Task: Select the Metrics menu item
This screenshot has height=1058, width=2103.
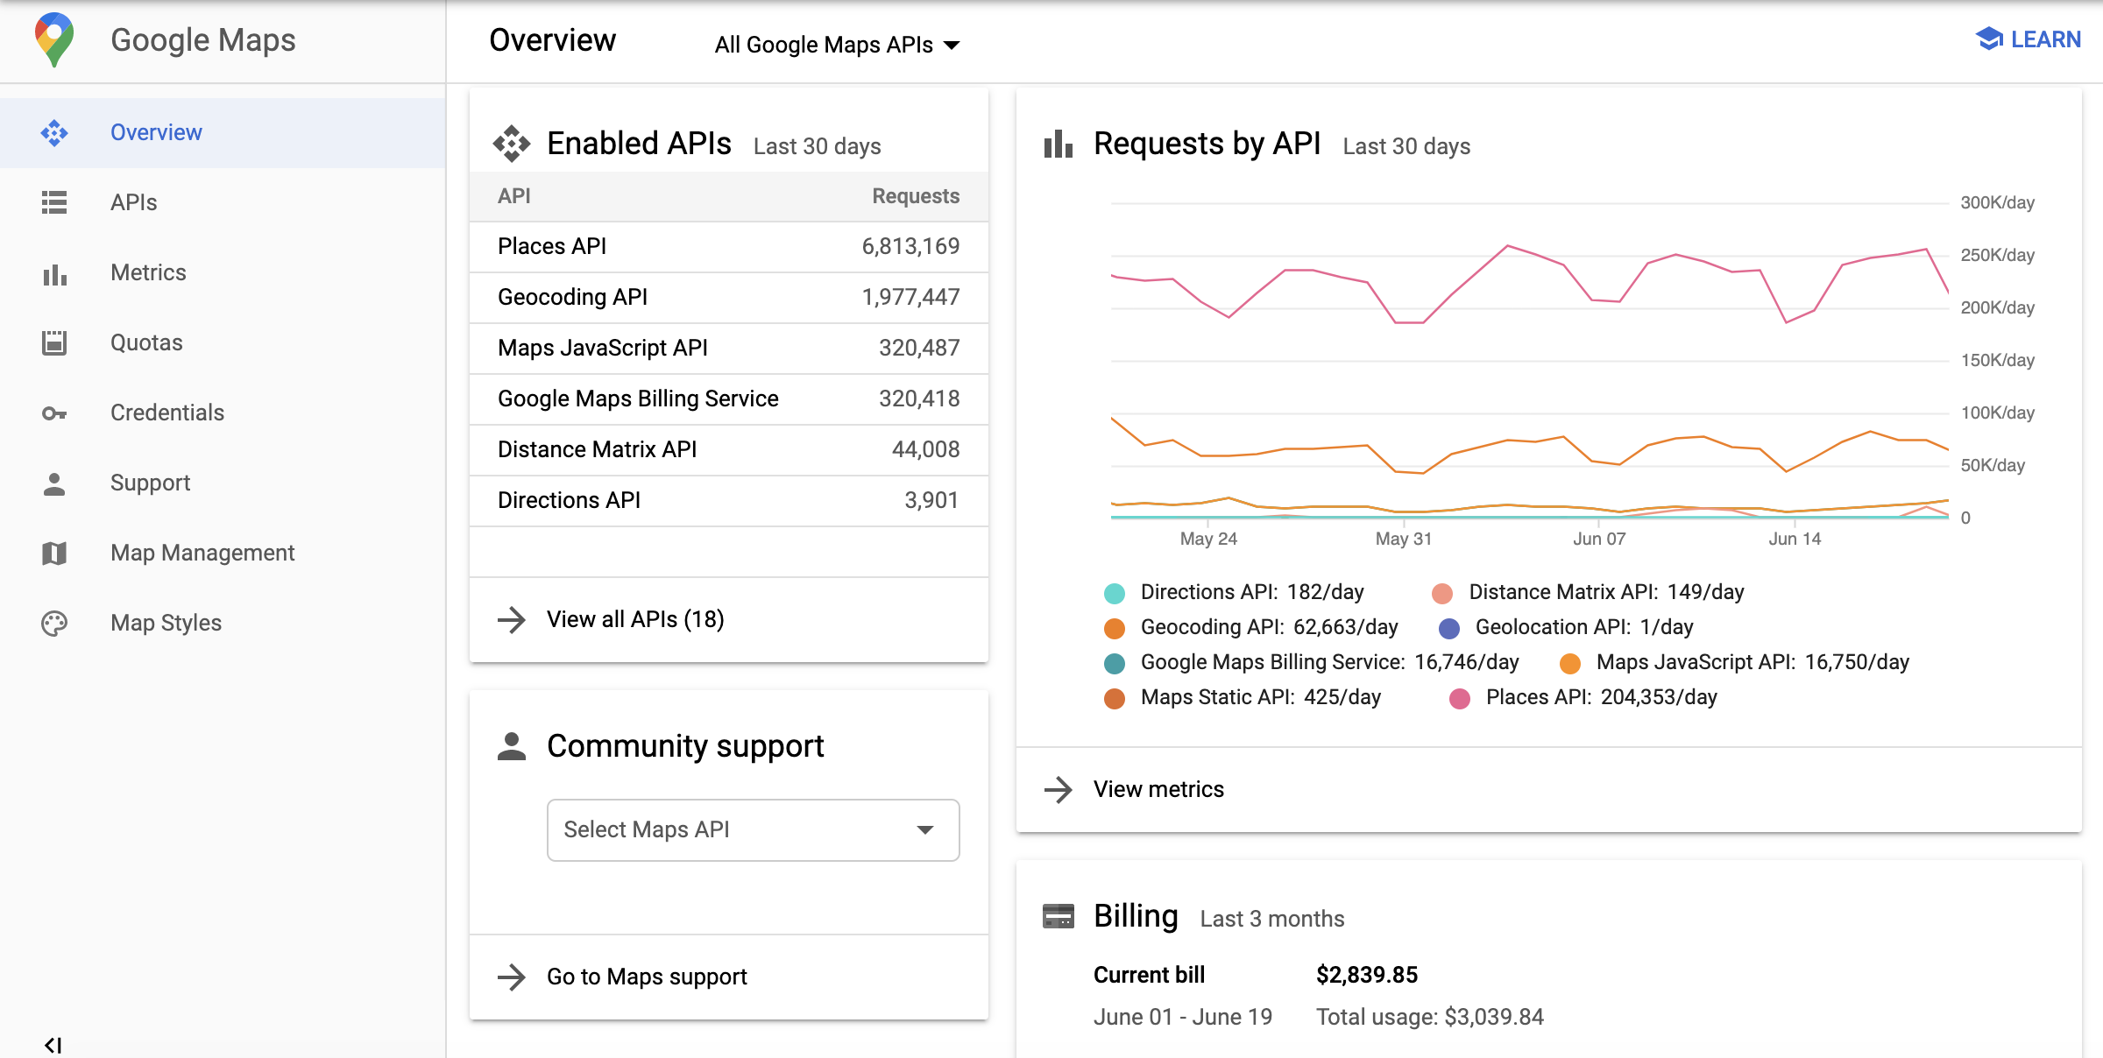Action: click(x=147, y=272)
